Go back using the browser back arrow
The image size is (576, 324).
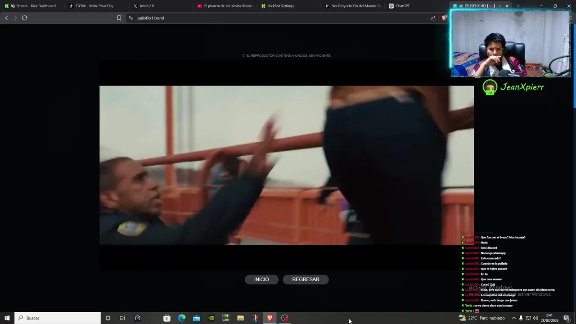click(x=6, y=18)
